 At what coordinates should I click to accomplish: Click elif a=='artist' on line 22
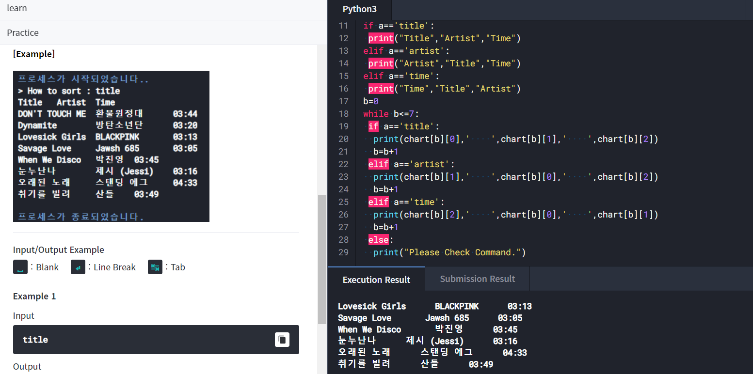tap(411, 164)
